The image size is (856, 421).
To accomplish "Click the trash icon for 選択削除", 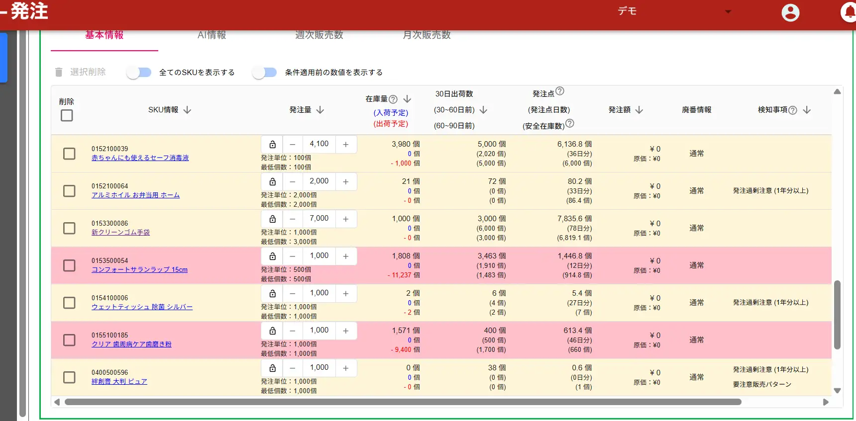I will coord(59,72).
